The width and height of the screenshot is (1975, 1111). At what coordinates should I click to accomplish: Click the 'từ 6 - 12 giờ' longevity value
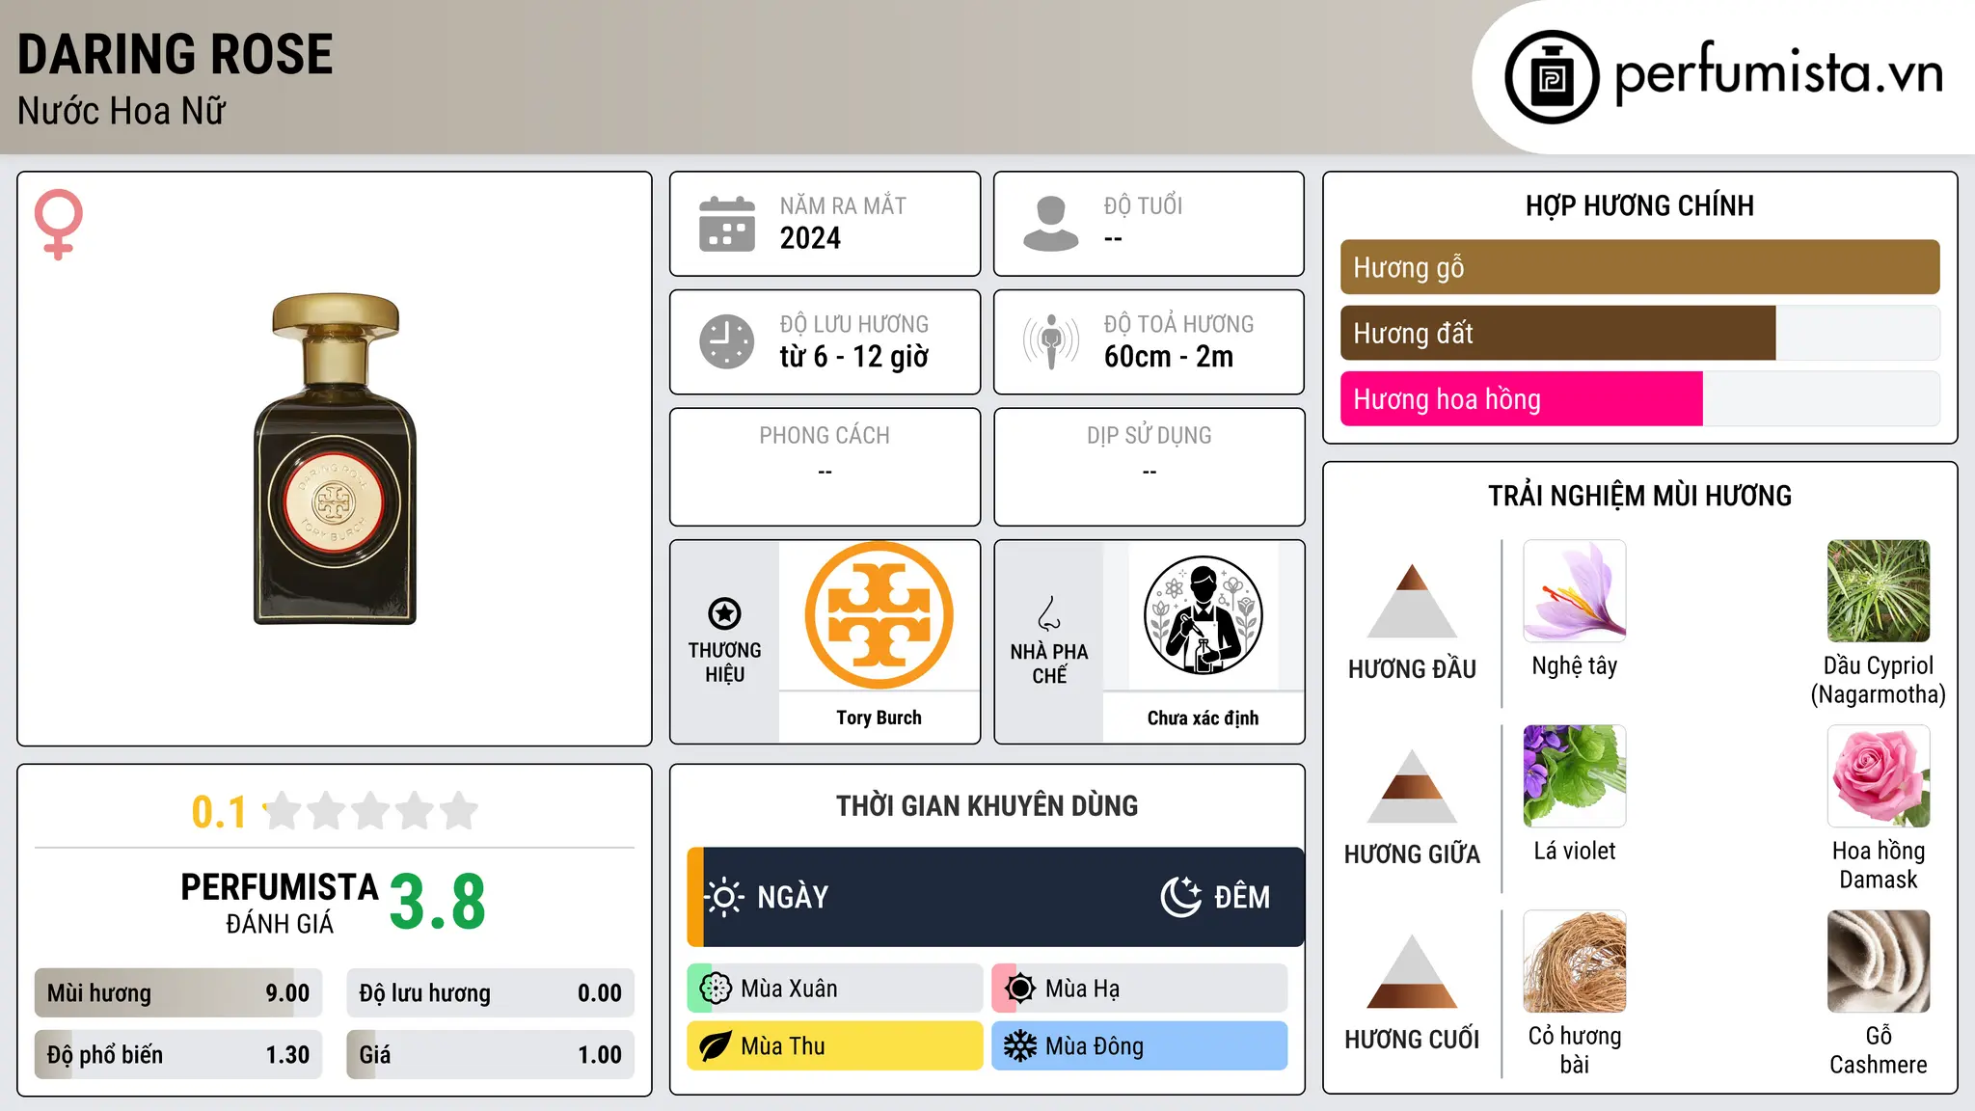point(854,357)
